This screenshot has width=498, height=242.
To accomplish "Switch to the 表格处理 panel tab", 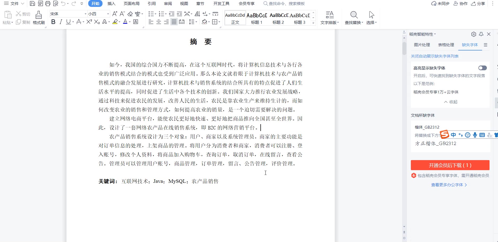I will (446, 45).
